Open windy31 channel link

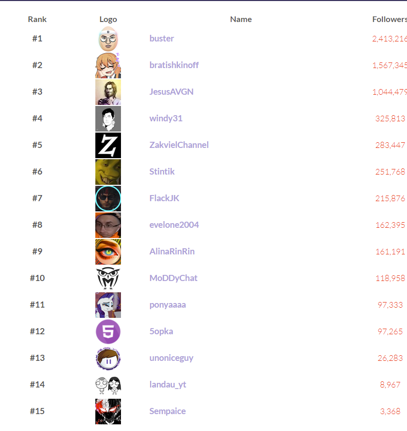pyautogui.click(x=166, y=118)
